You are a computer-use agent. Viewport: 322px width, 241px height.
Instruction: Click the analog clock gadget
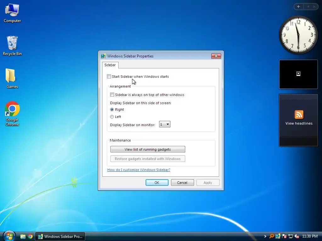tap(298, 35)
